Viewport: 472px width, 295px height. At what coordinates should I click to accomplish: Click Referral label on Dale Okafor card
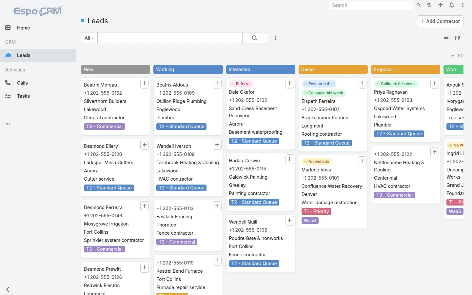click(241, 84)
